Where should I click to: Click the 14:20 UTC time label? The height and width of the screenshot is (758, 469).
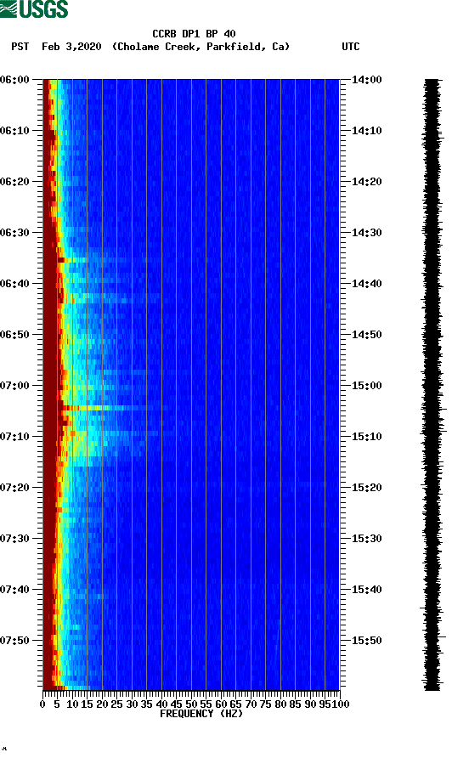click(367, 182)
